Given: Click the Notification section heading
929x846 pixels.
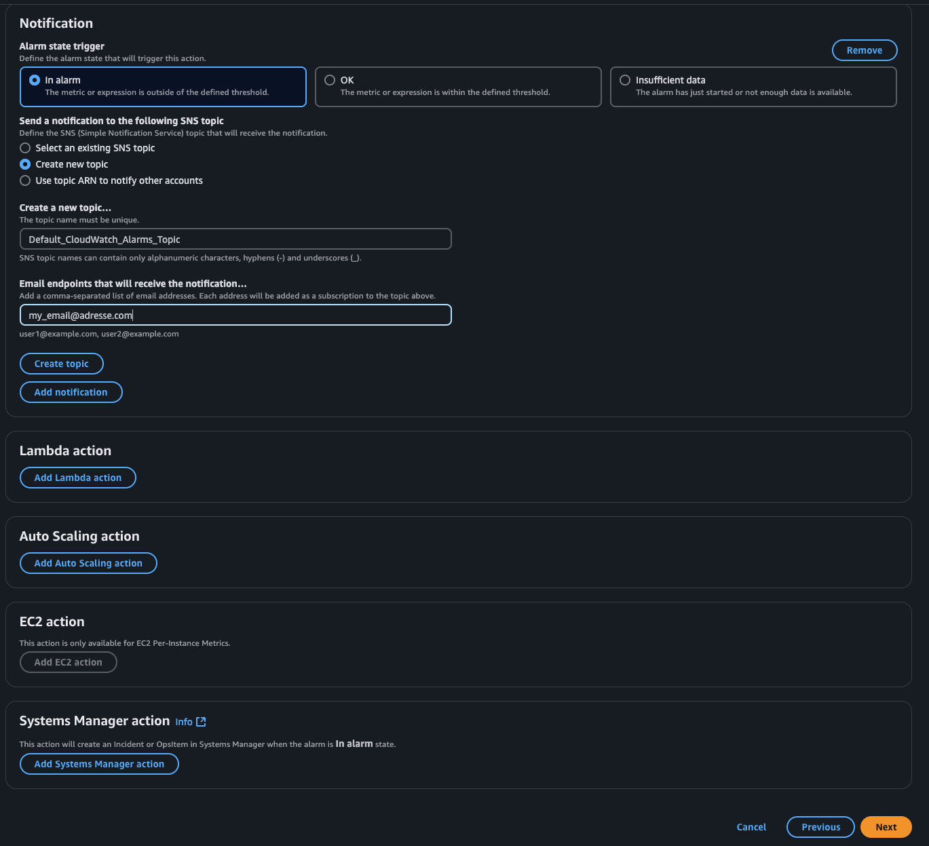Looking at the screenshot, I should tap(56, 23).
